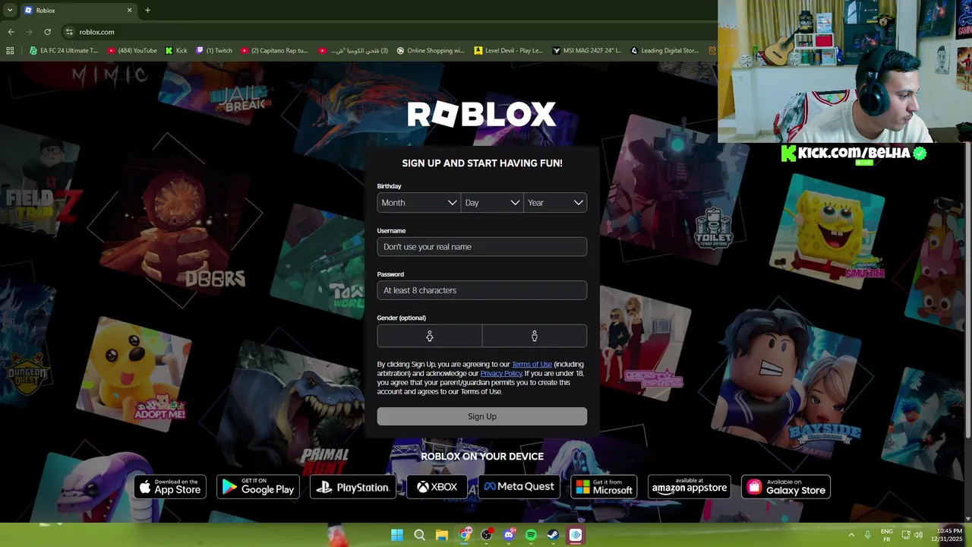Open the network tray icon
The height and width of the screenshot is (547, 972).
pos(906,535)
